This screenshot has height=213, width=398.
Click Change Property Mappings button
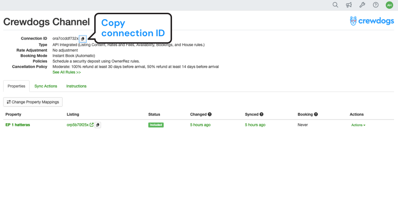33,102
